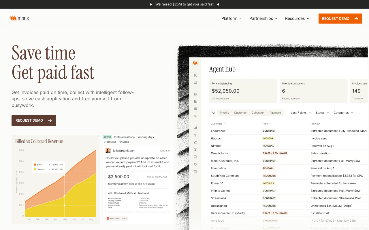Click the INVOICE 2 badge for Power 10
The width and height of the screenshot is (369, 230).
tap(268, 183)
